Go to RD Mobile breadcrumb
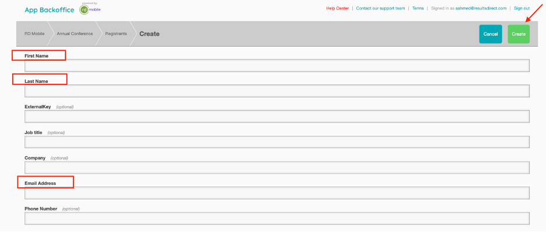This screenshot has height=232, width=546. click(34, 34)
